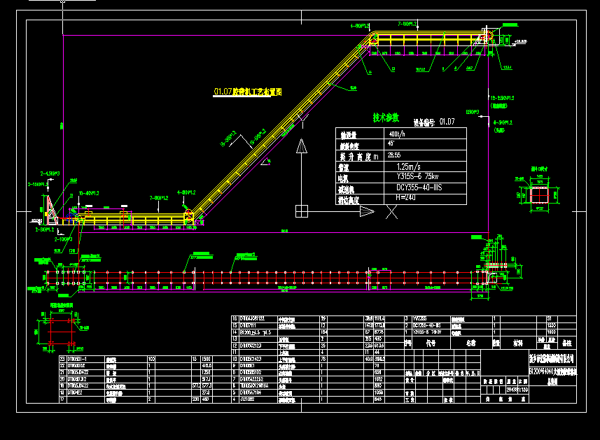
Task: Select the 400t/h conveying capacity value
Action: click(398, 134)
